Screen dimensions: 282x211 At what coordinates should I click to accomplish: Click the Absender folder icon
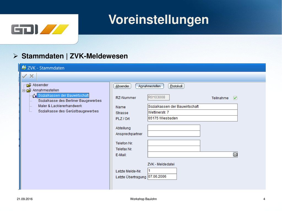click(x=29, y=85)
